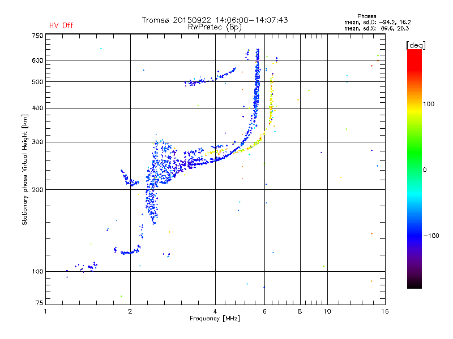
Task: Click the colorbar tick label "-100"
Action: tap(431, 236)
